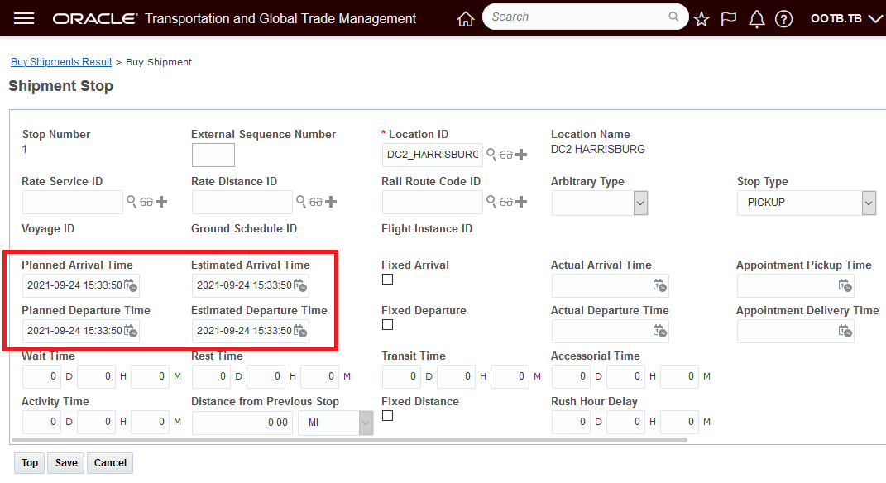Click the Cancel button
This screenshot has height=483, width=886.
click(110, 463)
